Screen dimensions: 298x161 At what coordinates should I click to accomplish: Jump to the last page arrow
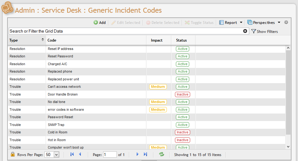145,154
